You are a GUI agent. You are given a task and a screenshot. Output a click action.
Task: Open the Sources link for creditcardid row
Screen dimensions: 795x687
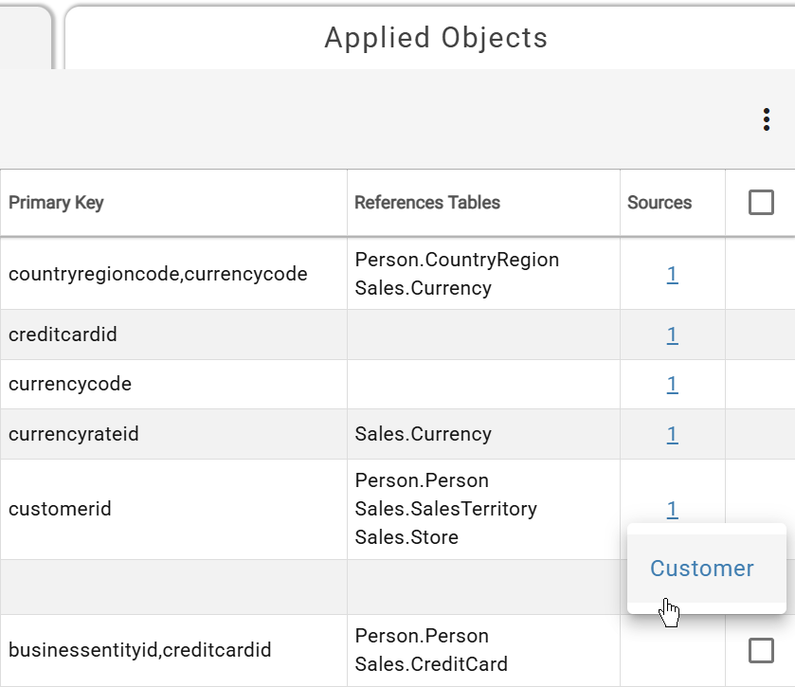[672, 334]
